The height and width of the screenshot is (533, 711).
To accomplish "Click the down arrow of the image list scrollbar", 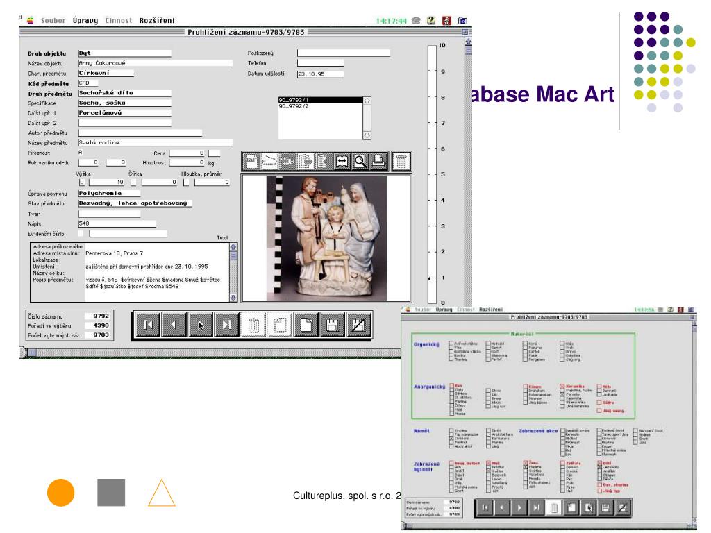I will 367,135.
